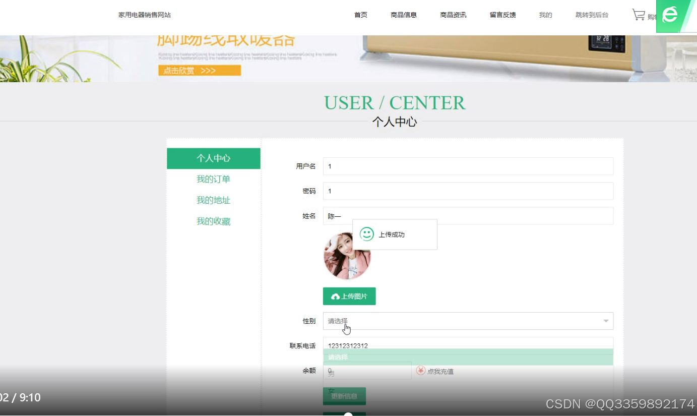
Task: Choose highlighted 请选择 option in list
Action: pyautogui.click(x=468, y=357)
